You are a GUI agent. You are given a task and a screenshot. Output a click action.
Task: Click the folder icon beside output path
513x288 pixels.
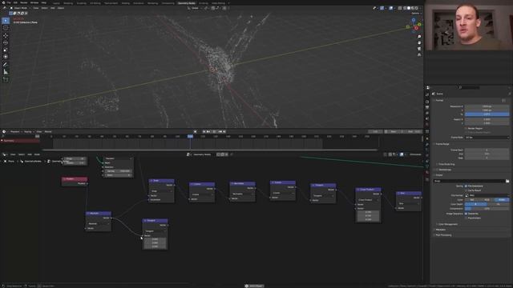point(507,181)
